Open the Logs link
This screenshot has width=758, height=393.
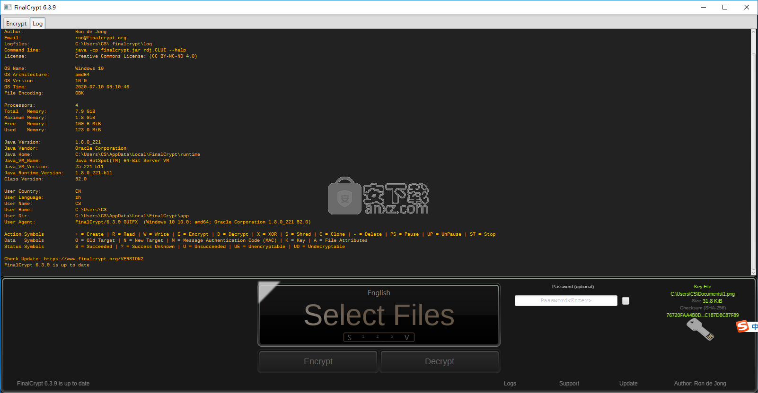pyautogui.click(x=510, y=384)
